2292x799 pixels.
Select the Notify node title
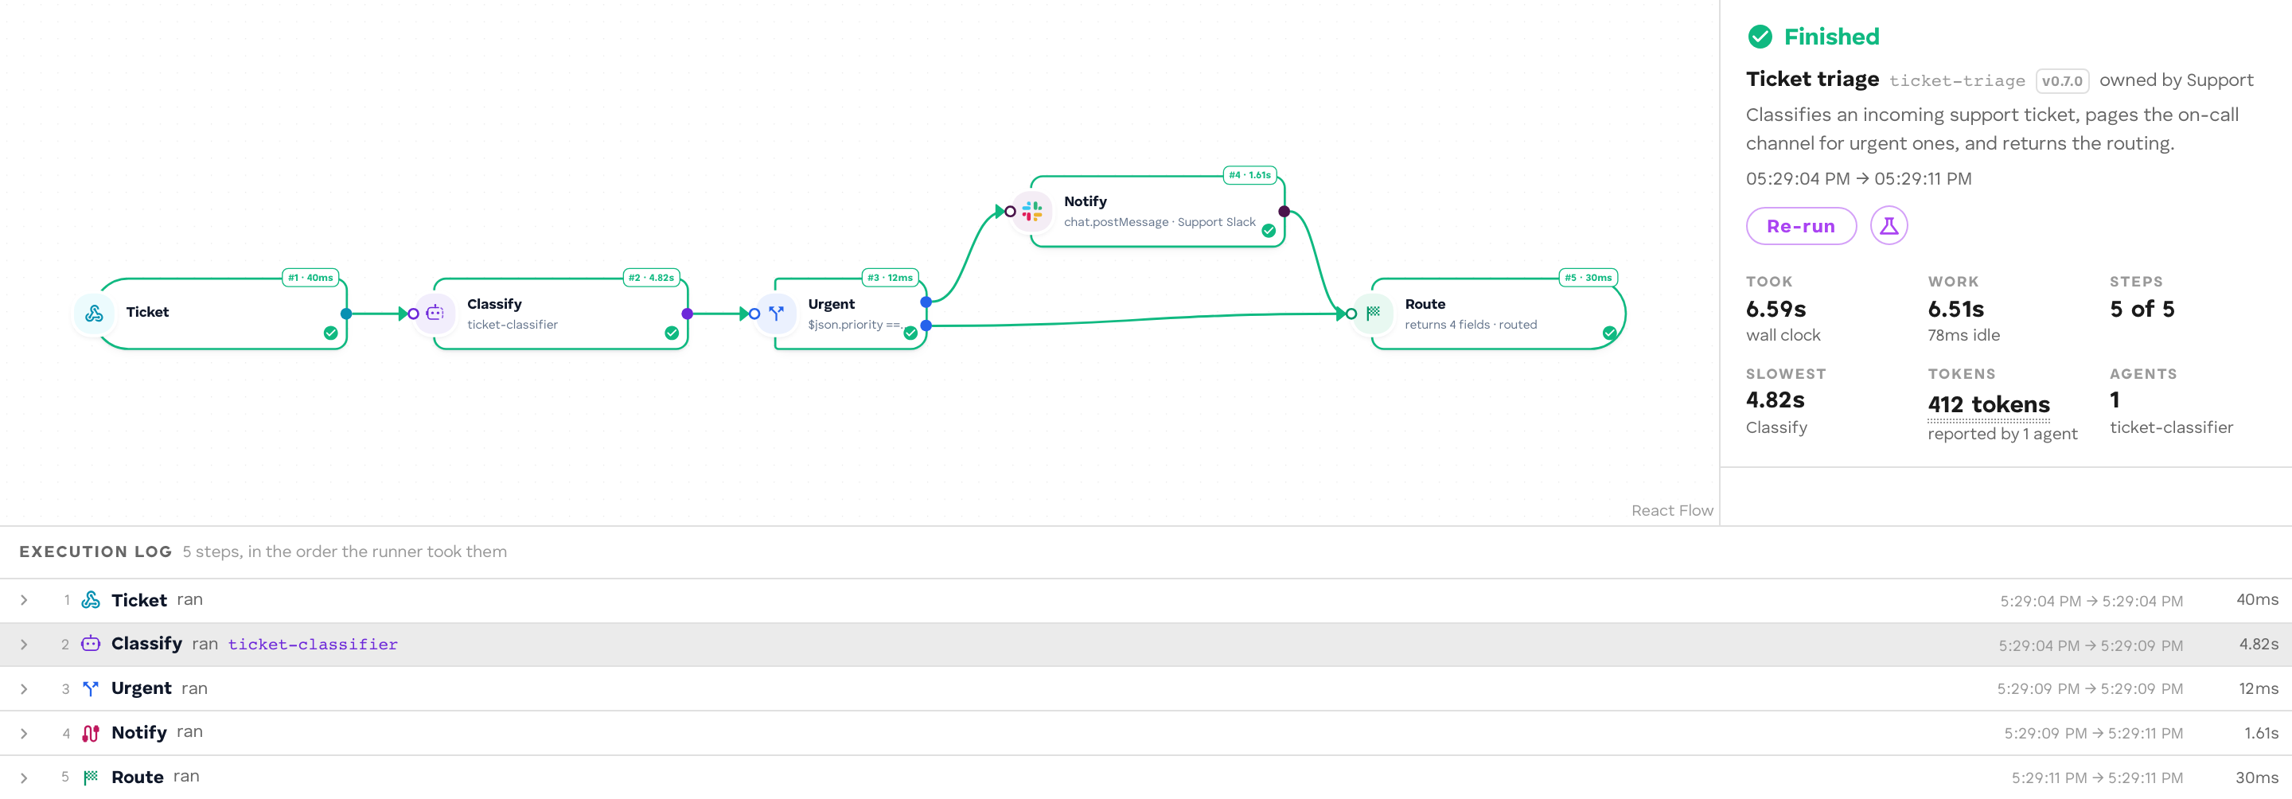click(x=1086, y=201)
